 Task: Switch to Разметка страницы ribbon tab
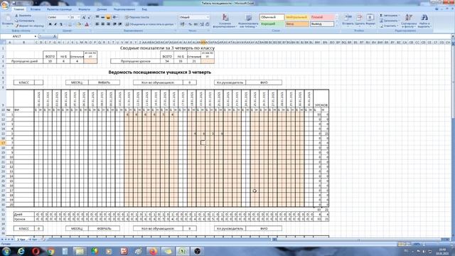59,9
